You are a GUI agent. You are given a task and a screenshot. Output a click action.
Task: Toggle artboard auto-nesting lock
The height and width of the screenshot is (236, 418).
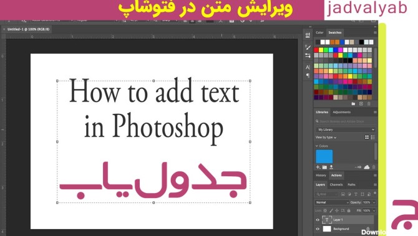click(343, 210)
